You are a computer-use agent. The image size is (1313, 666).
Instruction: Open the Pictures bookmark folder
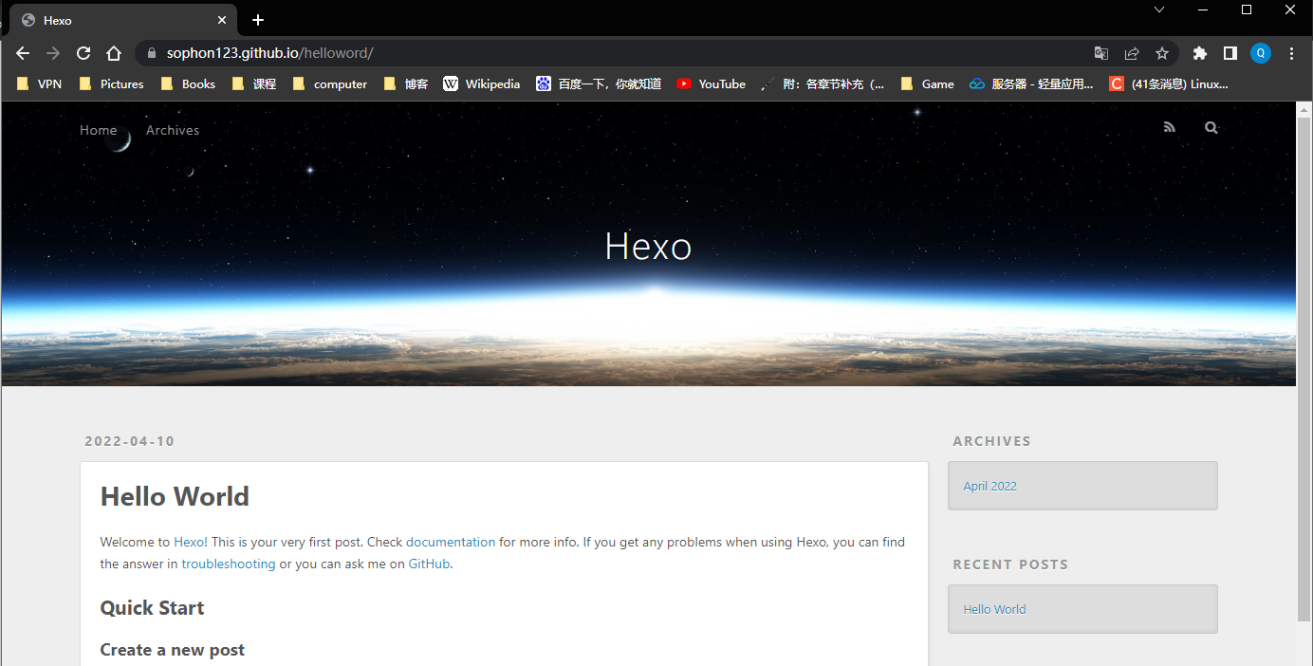111,83
